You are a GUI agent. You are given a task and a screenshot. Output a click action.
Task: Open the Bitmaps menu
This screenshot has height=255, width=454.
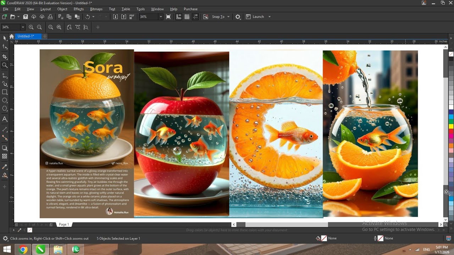tap(96, 9)
